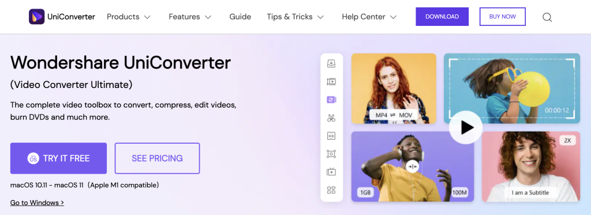Click the man with headphones thumbnail

pos(412,167)
